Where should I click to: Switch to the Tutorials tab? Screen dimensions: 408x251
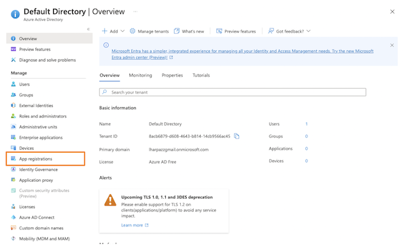tap(201, 75)
